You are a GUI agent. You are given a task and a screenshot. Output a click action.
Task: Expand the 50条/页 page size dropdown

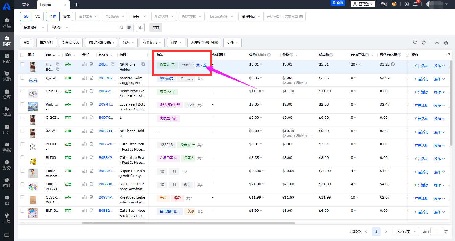click(x=405, y=231)
